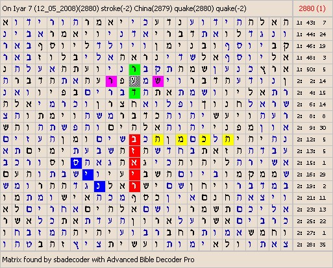Click the blue nun cell in row 2:19:2
Viewport: 333px width, 268px height.
(99, 186)
